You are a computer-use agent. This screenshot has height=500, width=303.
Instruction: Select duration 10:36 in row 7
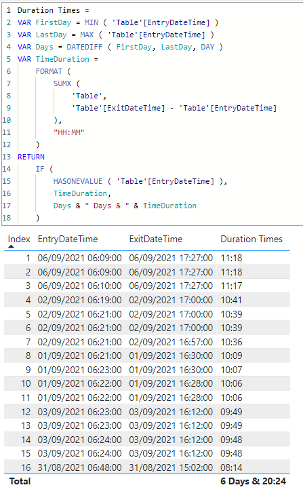[x=231, y=342]
